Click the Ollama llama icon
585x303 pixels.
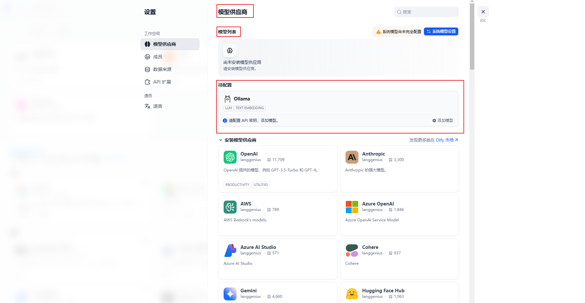click(228, 99)
